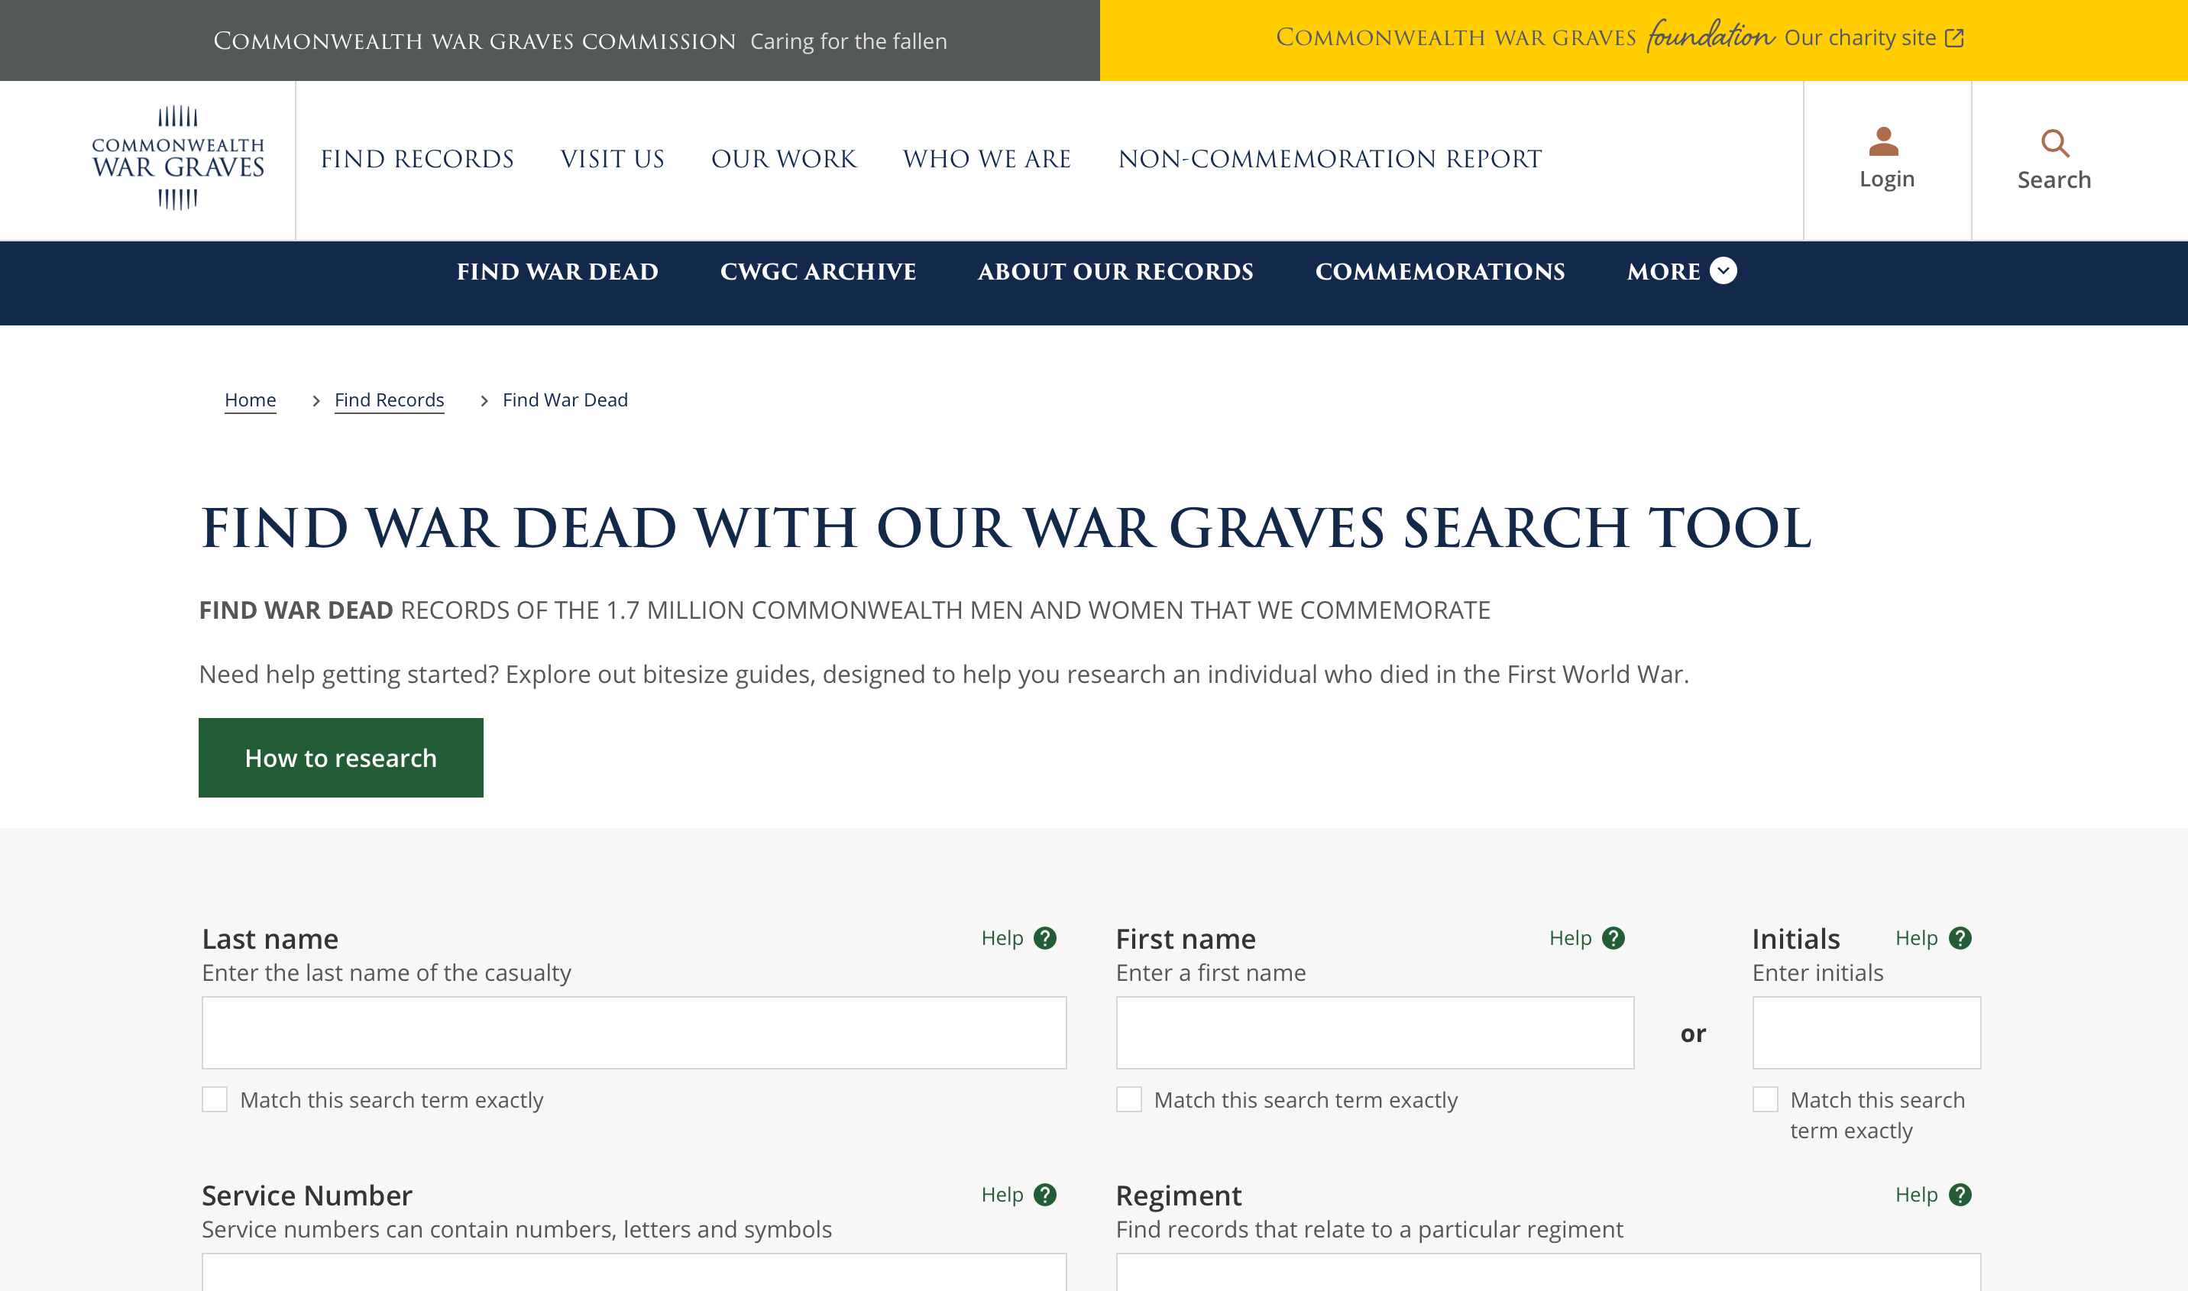
Task: Click the Service Number help question icon
Action: (x=1045, y=1196)
